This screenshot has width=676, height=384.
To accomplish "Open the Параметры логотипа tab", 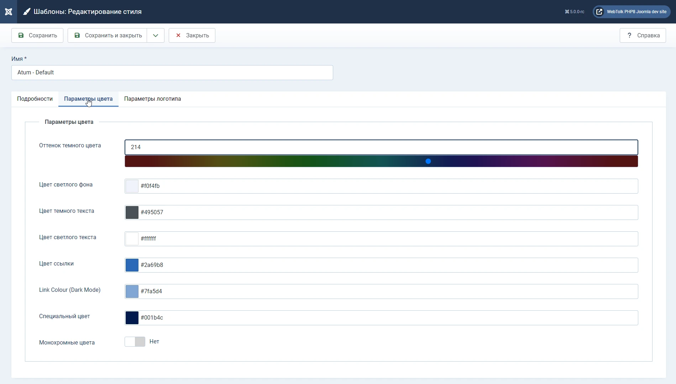I will click(x=152, y=99).
